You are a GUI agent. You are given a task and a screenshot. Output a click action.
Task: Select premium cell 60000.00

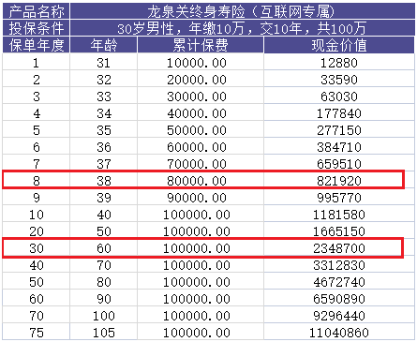click(x=201, y=147)
